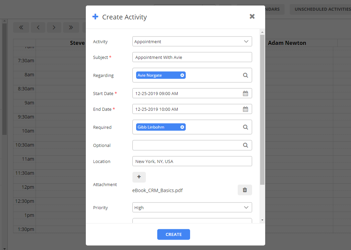
Task: Remove Gibb Linbohm from Required attendees
Action: [x=181, y=127]
